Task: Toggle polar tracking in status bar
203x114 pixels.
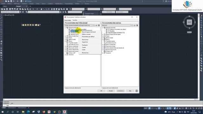Action: click(x=159, y=108)
